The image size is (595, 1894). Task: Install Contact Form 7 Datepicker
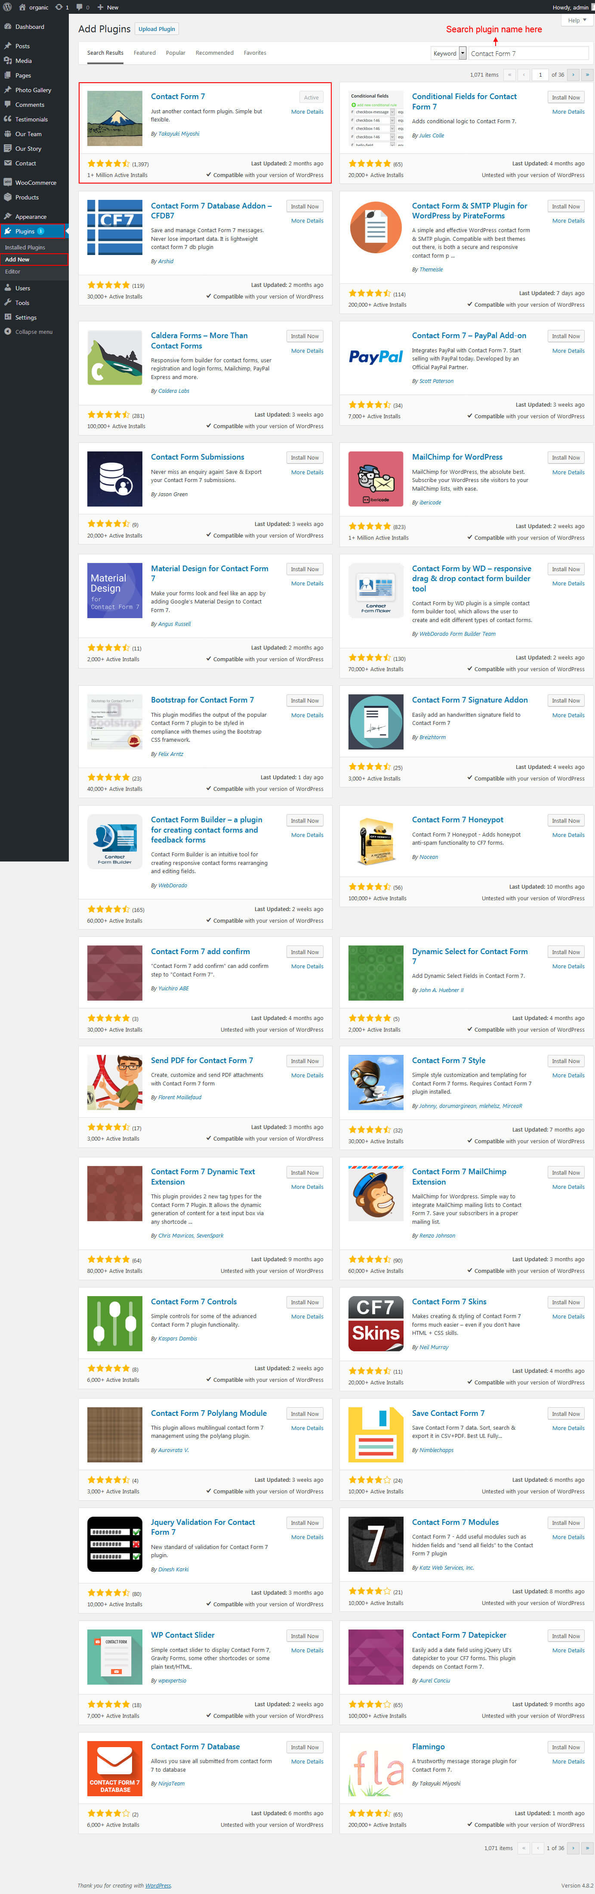[x=566, y=1636]
